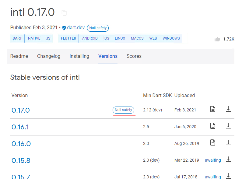Click the FLUTTER SDK tag

(x=68, y=38)
